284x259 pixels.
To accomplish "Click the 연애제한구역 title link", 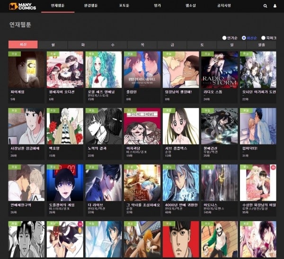I will [x=21, y=205].
